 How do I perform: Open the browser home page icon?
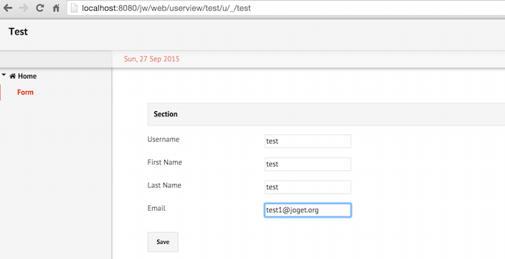coord(56,8)
